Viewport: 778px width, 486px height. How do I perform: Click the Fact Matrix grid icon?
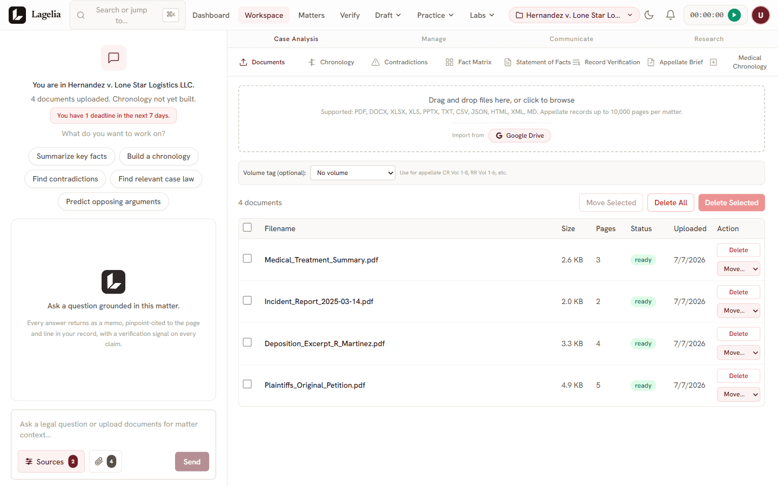pyautogui.click(x=450, y=62)
